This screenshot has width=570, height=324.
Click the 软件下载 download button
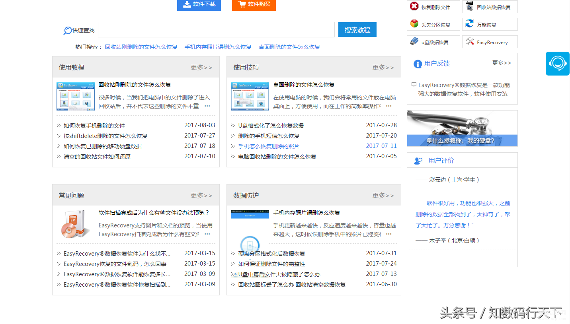coord(199,4)
